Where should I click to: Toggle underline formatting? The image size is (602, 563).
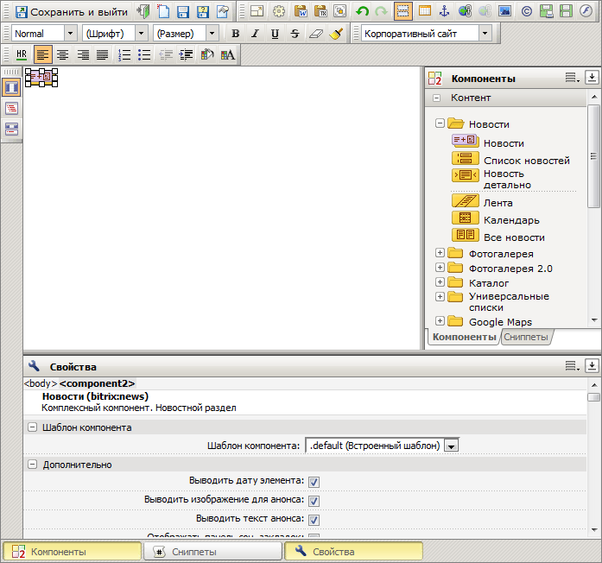click(275, 34)
